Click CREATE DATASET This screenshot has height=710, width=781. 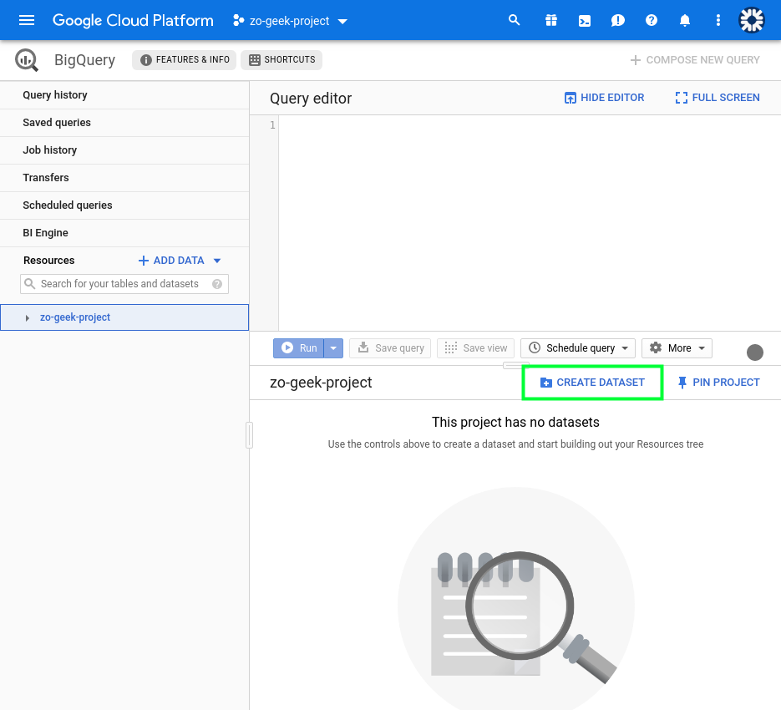pyautogui.click(x=592, y=383)
